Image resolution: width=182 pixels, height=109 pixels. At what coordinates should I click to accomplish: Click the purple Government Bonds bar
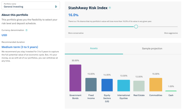(75, 78)
